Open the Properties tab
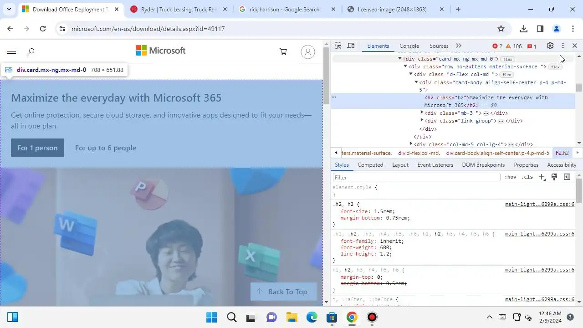 coord(526,165)
